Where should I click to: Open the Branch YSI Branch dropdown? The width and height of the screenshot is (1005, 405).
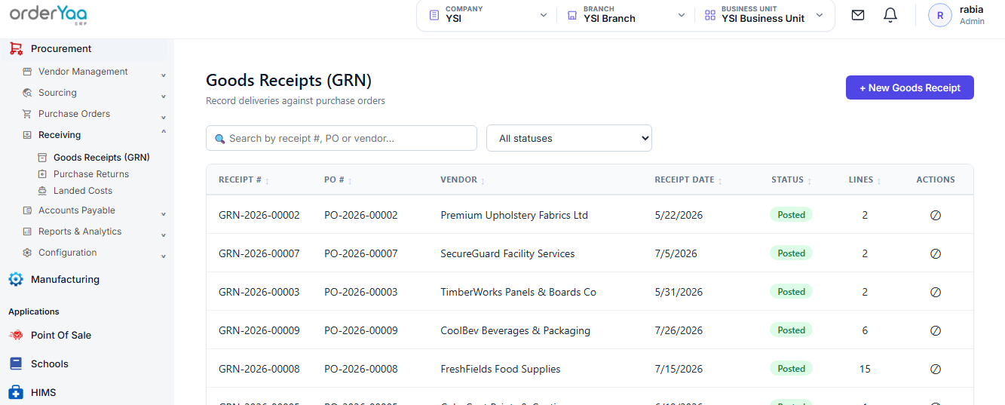point(626,15)
